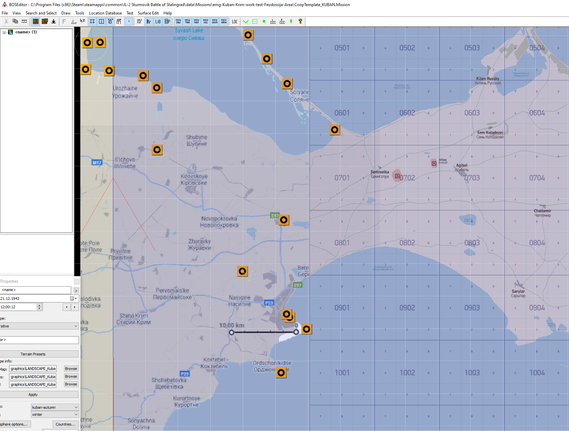The image size is (569, 431).
Task: Click the green checkmark toolbar icon
Action: pos(246,21)
